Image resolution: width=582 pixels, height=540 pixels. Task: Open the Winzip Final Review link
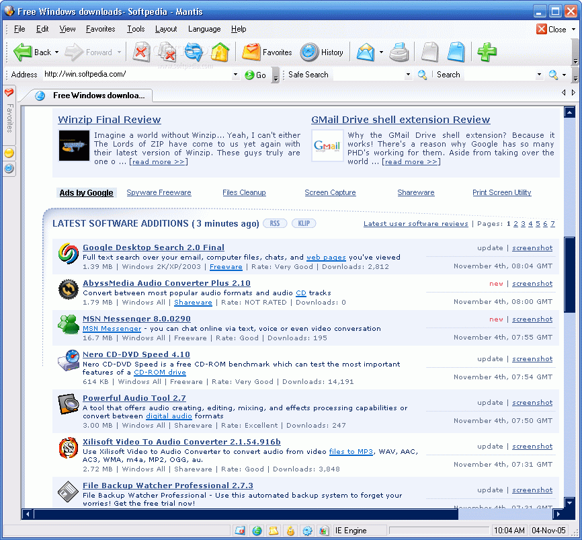tap(110, 120)
